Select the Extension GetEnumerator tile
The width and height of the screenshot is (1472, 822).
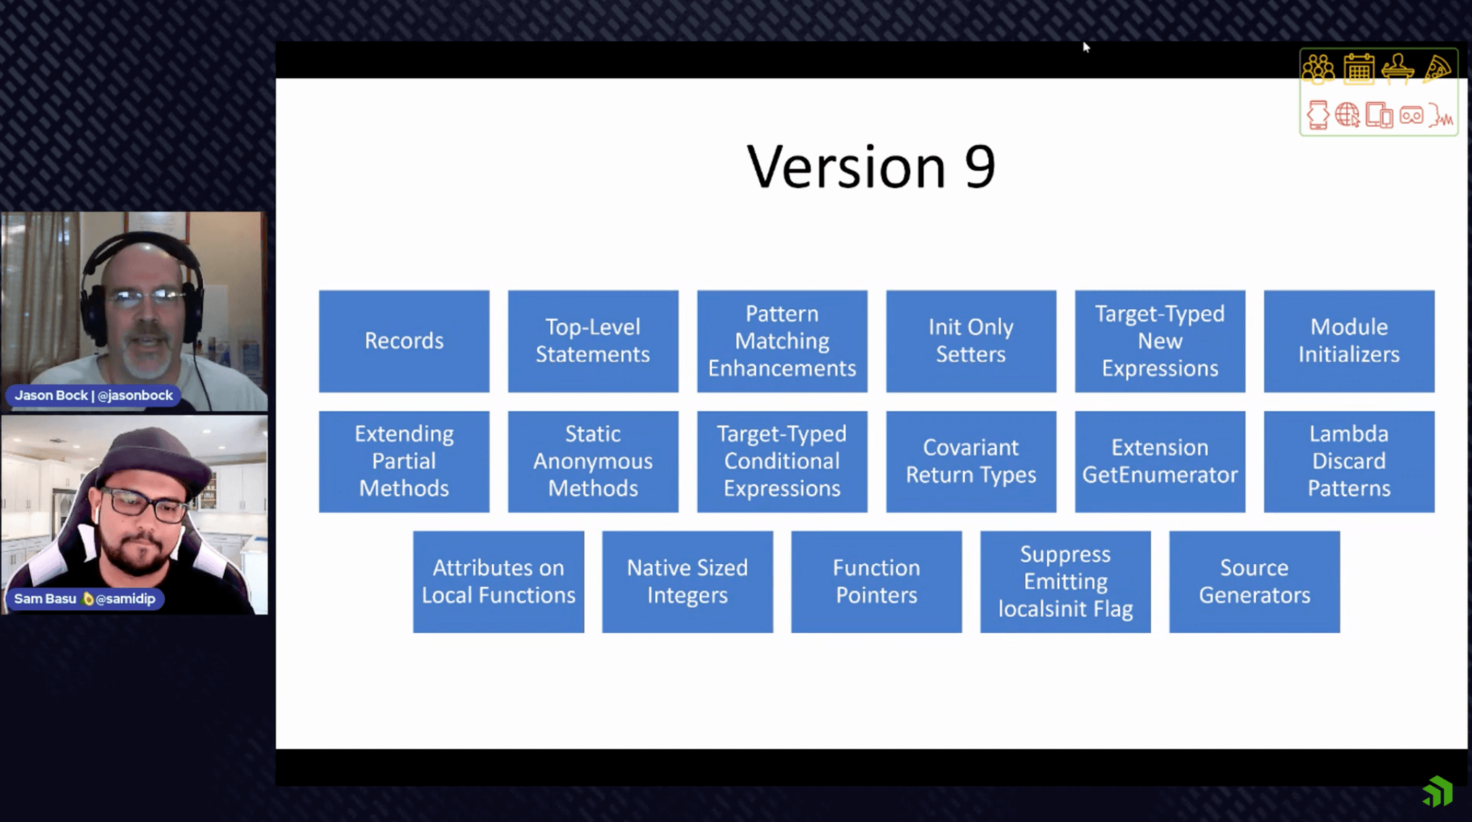(x=1160, y=461)
